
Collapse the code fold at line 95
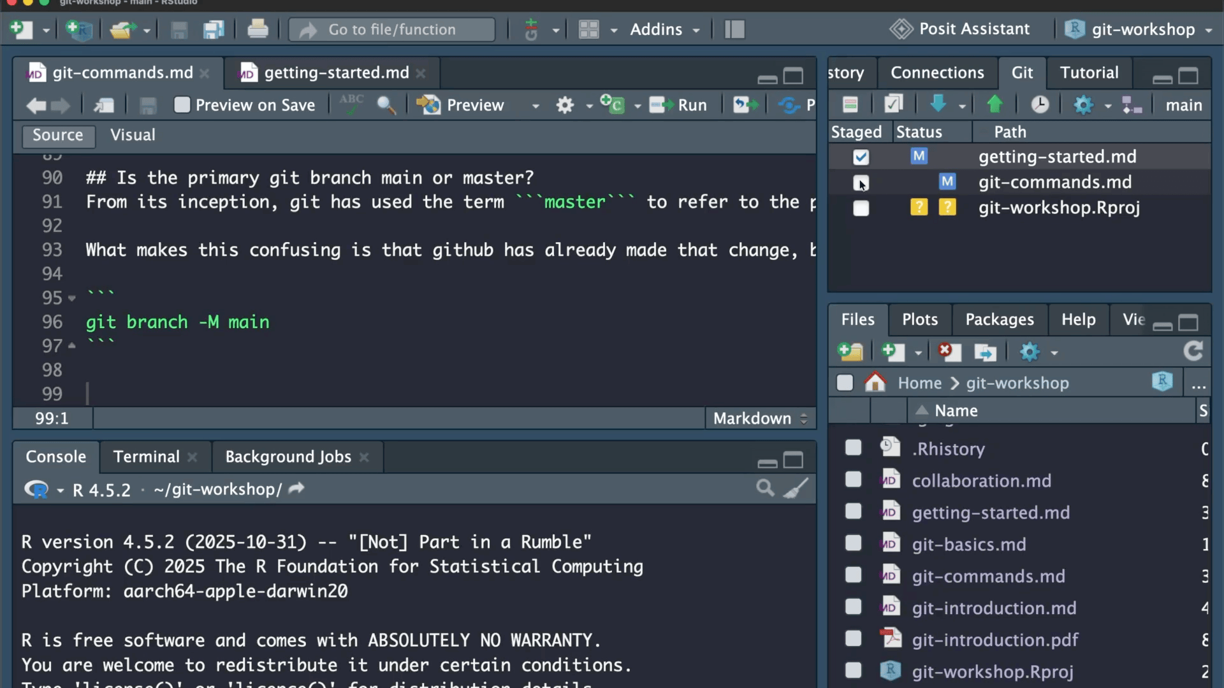click(72, 298)
